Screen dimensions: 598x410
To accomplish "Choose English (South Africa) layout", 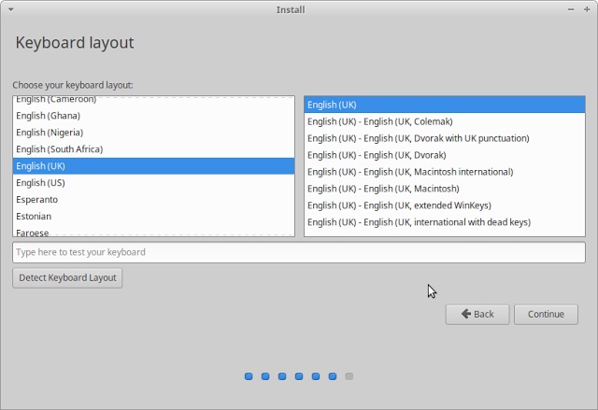I will tap(59, 149).
